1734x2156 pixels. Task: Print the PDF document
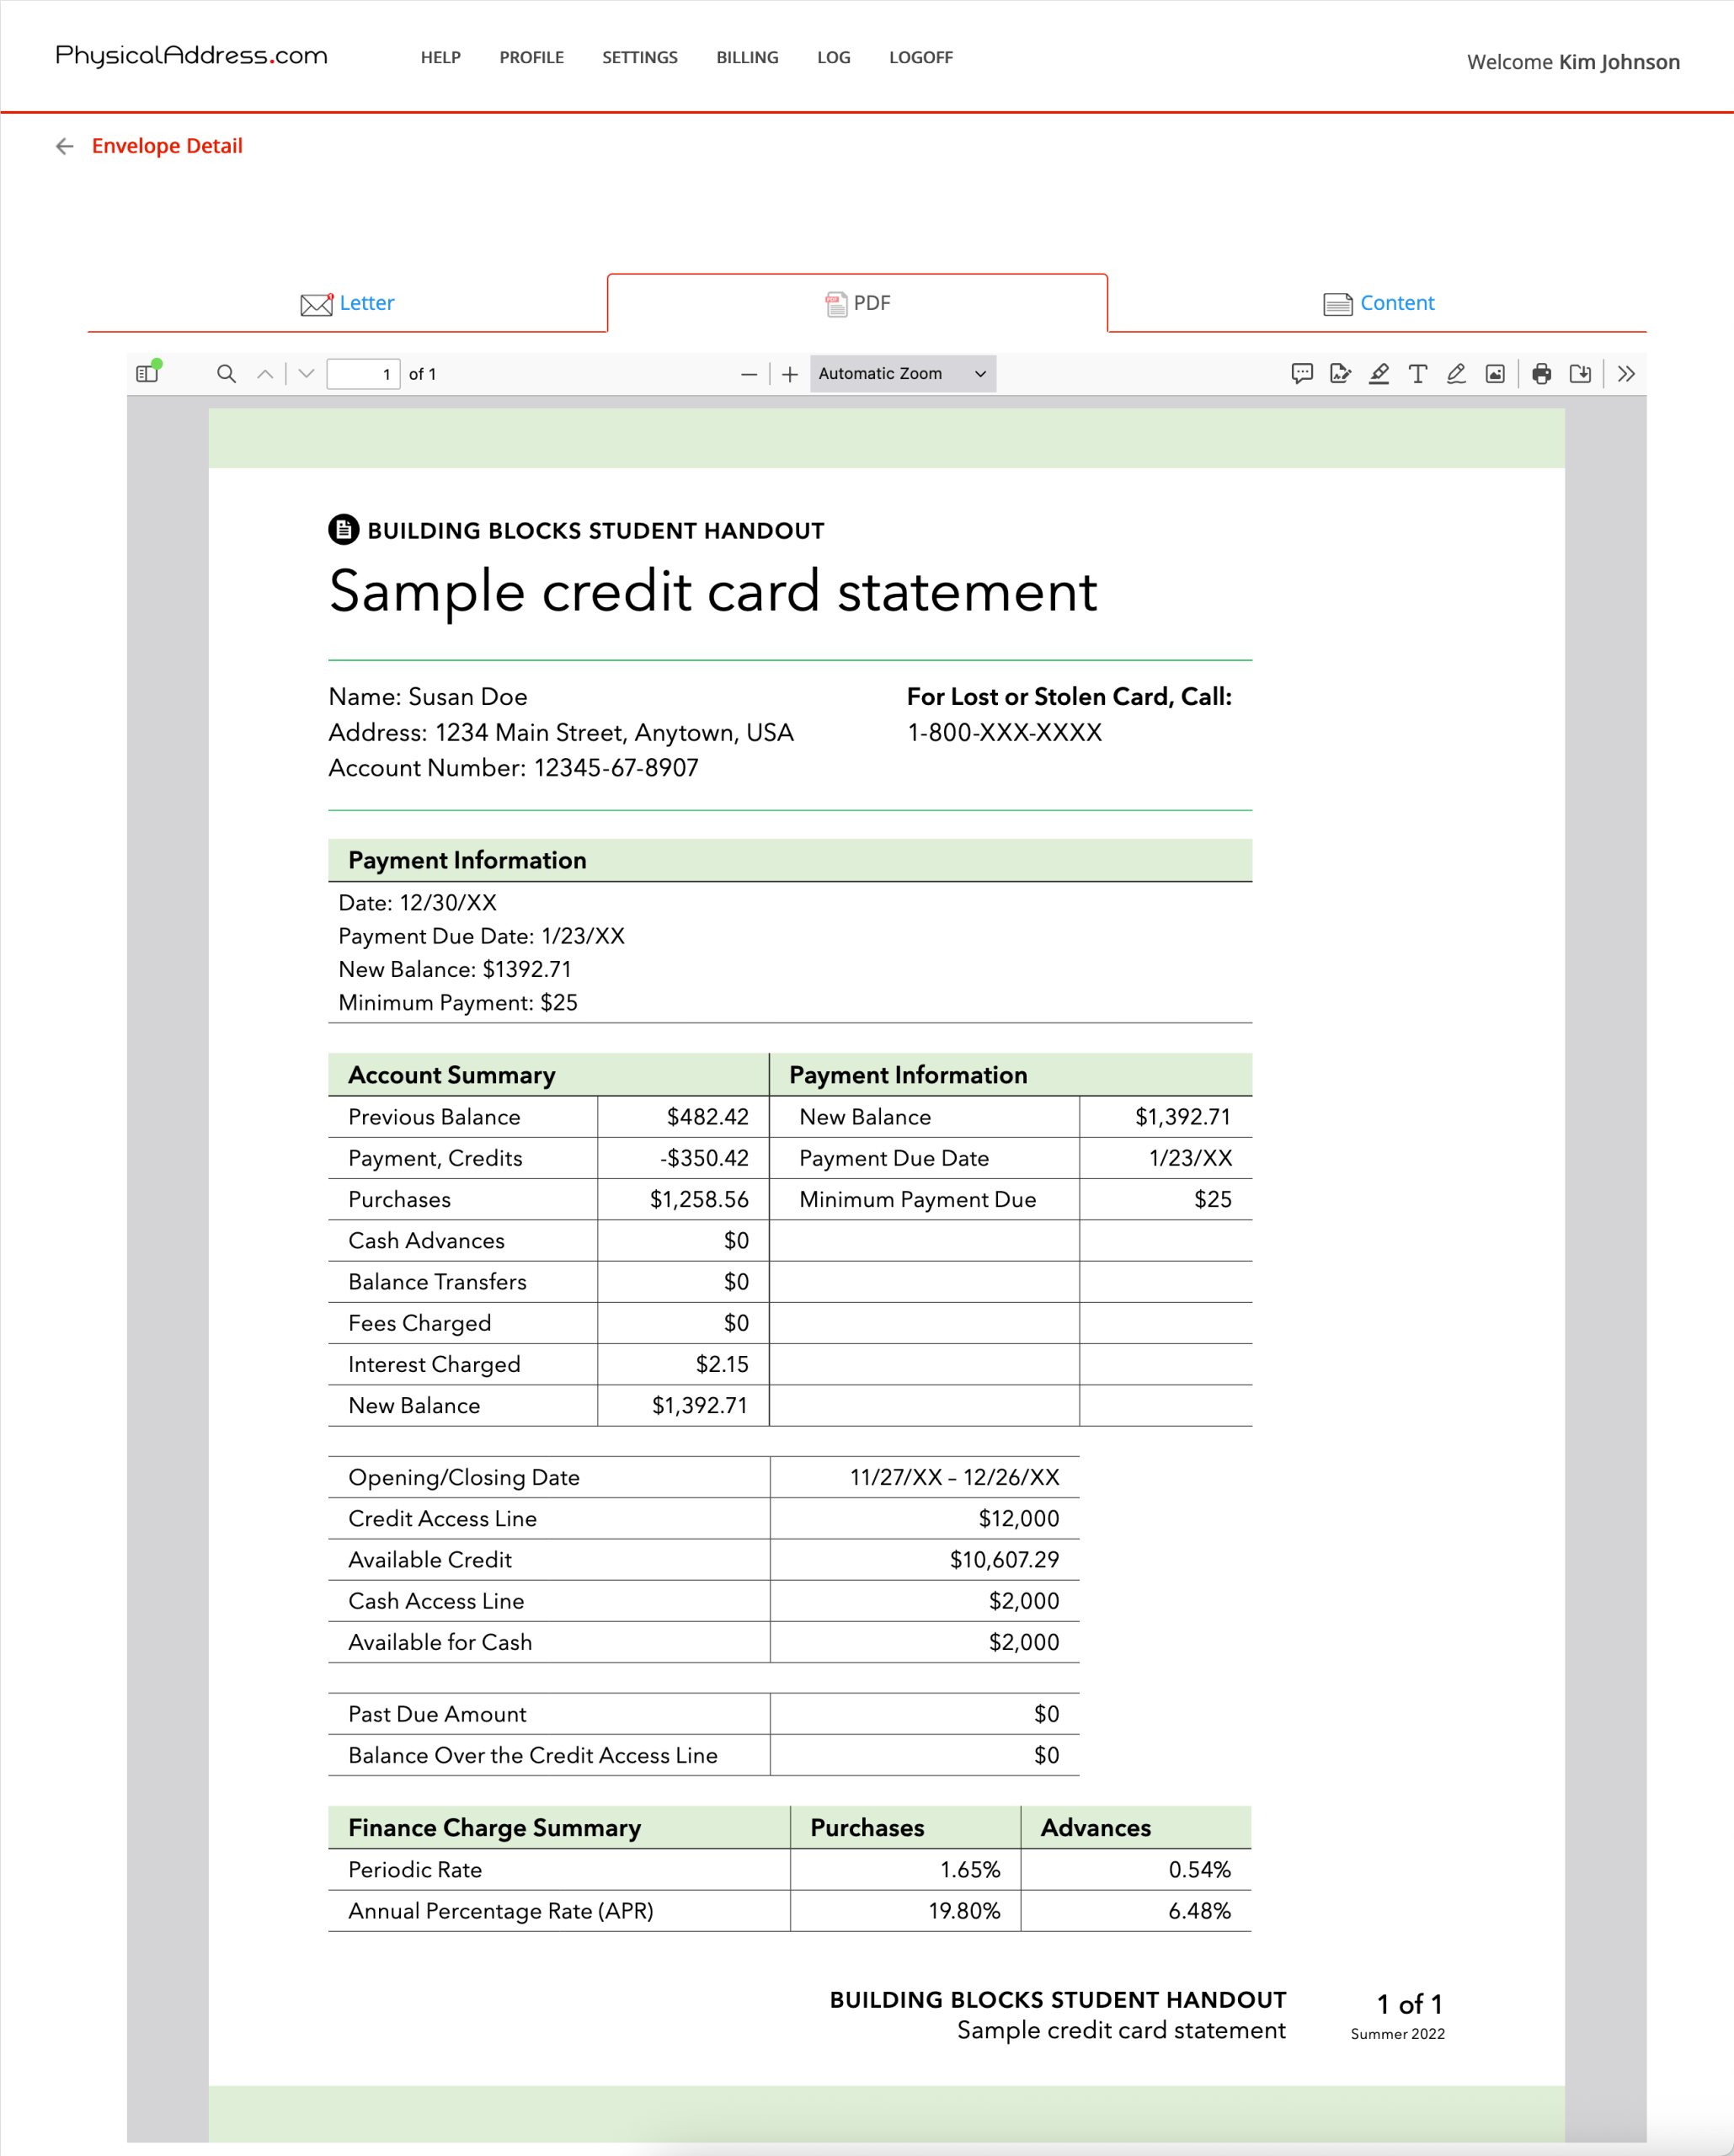[x=1541, y=374]
